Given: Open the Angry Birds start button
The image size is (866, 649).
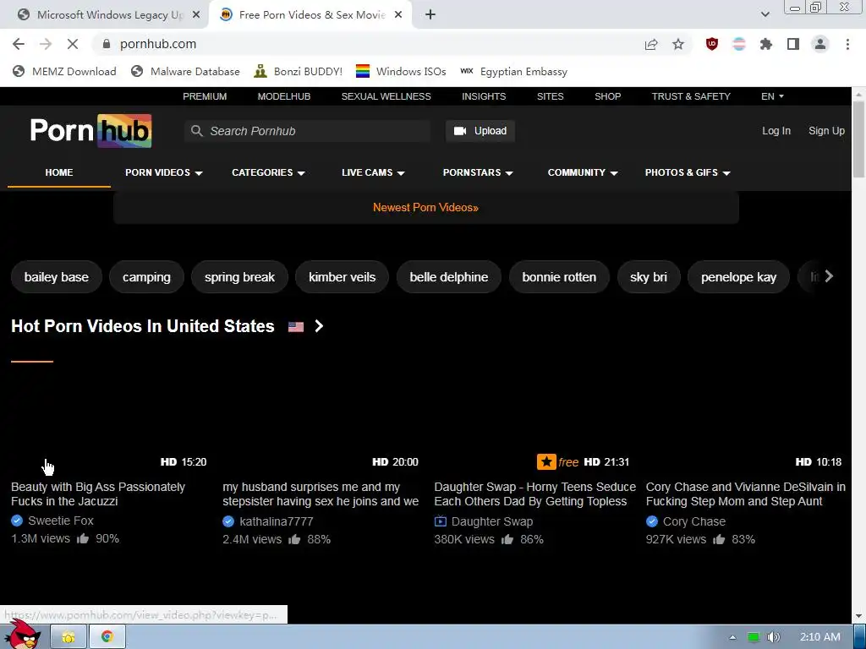Looking at the screenshot, I should pos(25,635).
